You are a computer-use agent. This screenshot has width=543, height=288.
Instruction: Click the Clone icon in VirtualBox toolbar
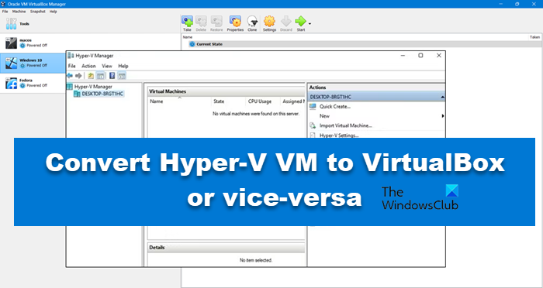click(252, 23)
